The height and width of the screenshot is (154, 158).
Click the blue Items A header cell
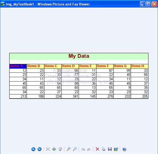click(x=18, y=66)
